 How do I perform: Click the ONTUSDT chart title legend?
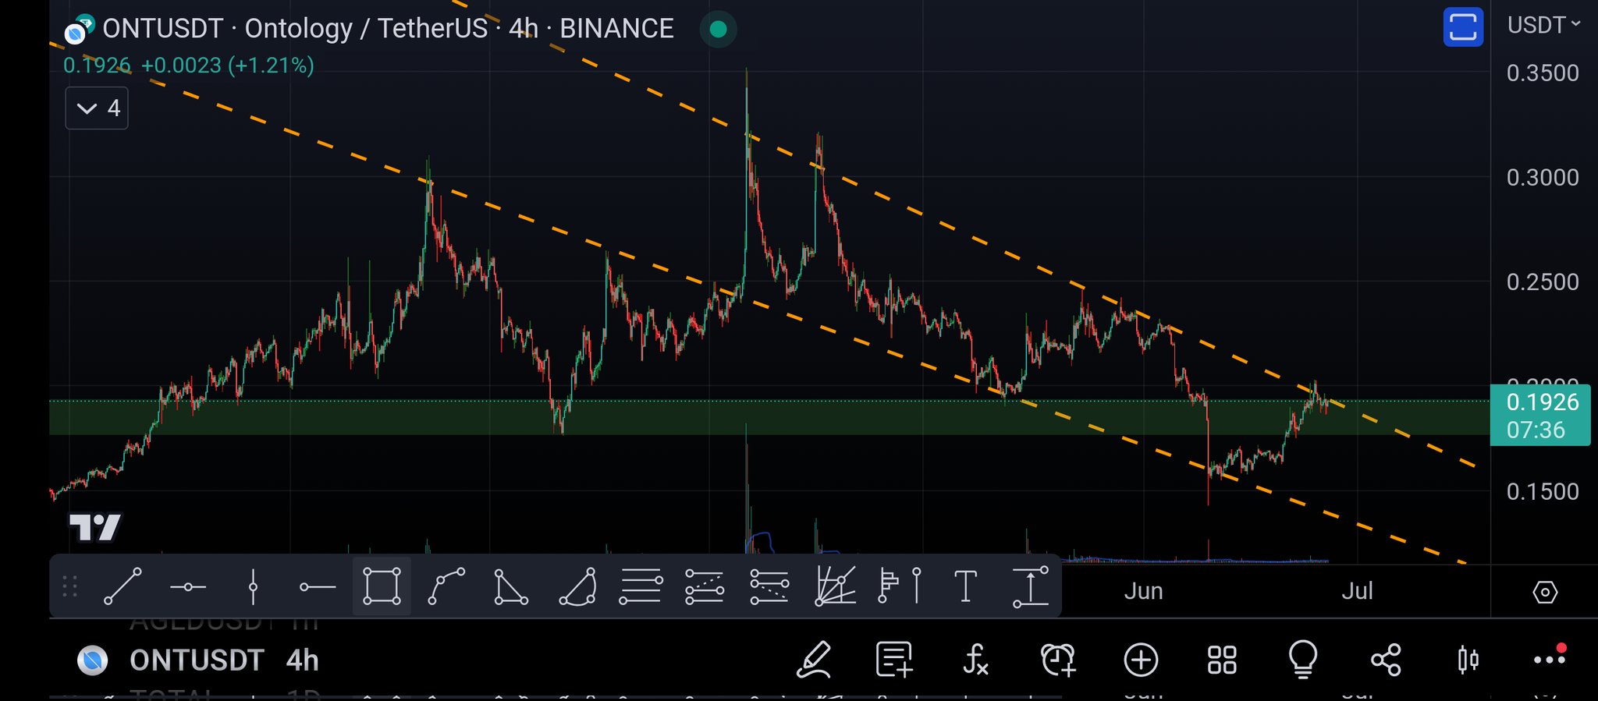pyautogui.click(x=388, y=29)
